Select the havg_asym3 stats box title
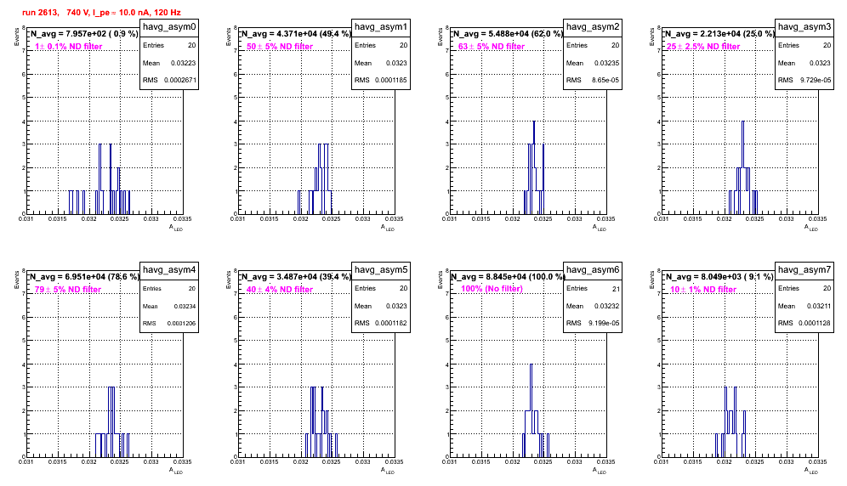This screenshot has height=486, width=847. coord(804,26)
